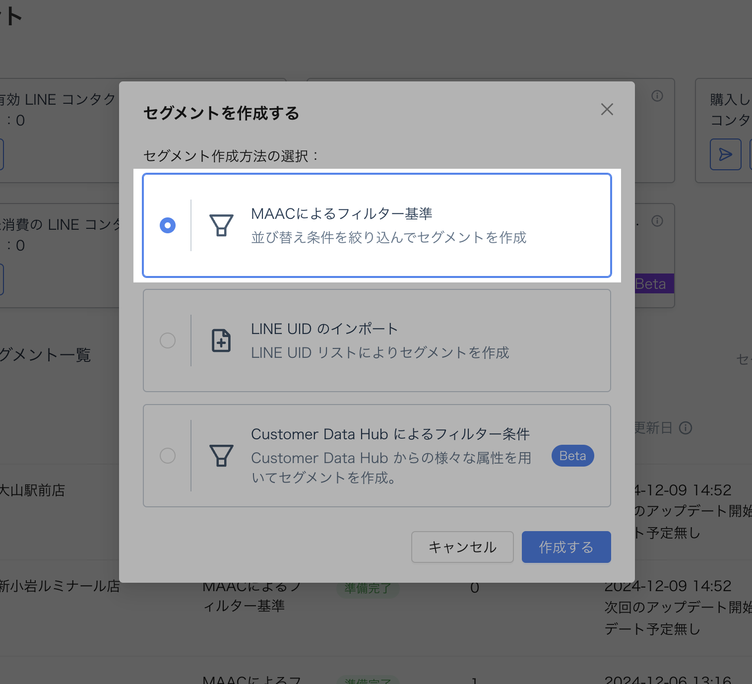Click the 大山駅前店 segment row name

coord(32,490)
